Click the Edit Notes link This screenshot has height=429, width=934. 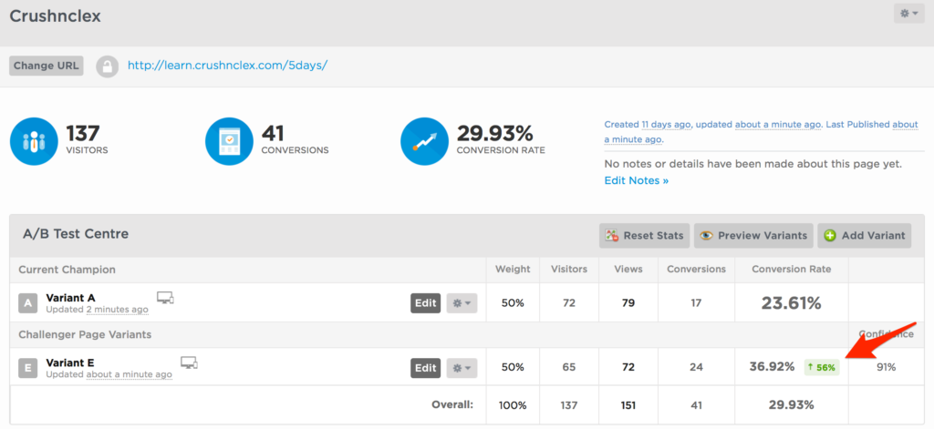pyautogui.click(x=636, y=180)
